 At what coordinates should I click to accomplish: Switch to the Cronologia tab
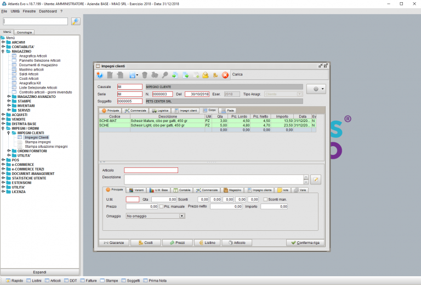click(24, 32)
